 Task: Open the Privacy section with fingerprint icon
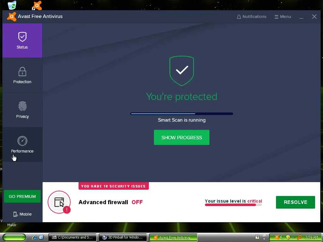(22, 109)
